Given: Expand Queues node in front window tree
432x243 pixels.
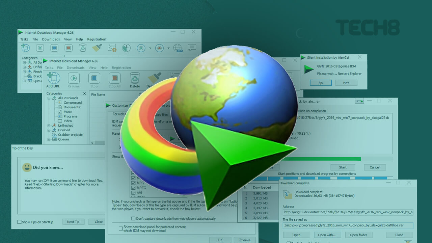Looking at the screenshot, I should coord(49,139).
